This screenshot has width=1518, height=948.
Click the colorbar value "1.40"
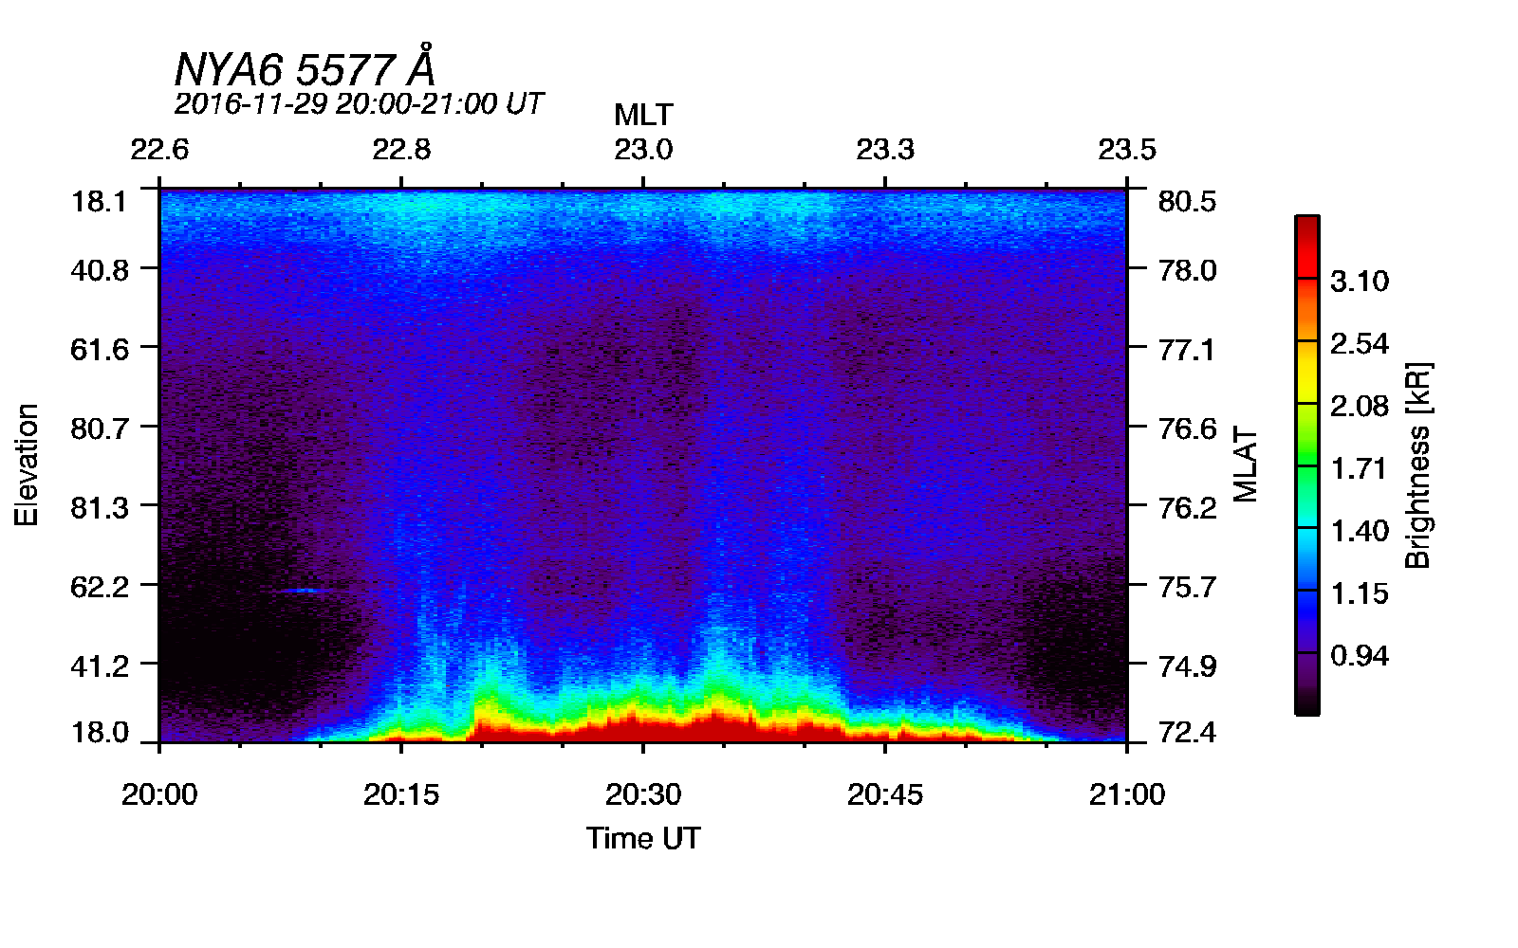pos(1360,531)
